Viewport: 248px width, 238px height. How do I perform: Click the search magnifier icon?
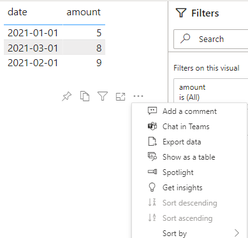185,39
